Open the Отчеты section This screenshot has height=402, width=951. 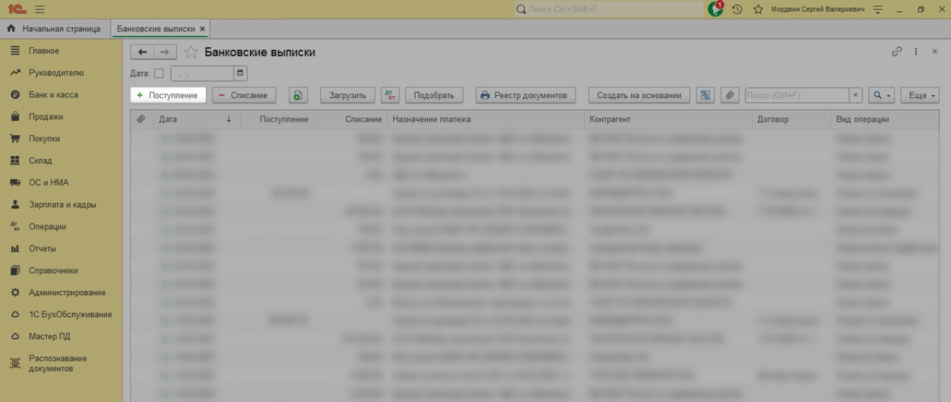point(42,248)
